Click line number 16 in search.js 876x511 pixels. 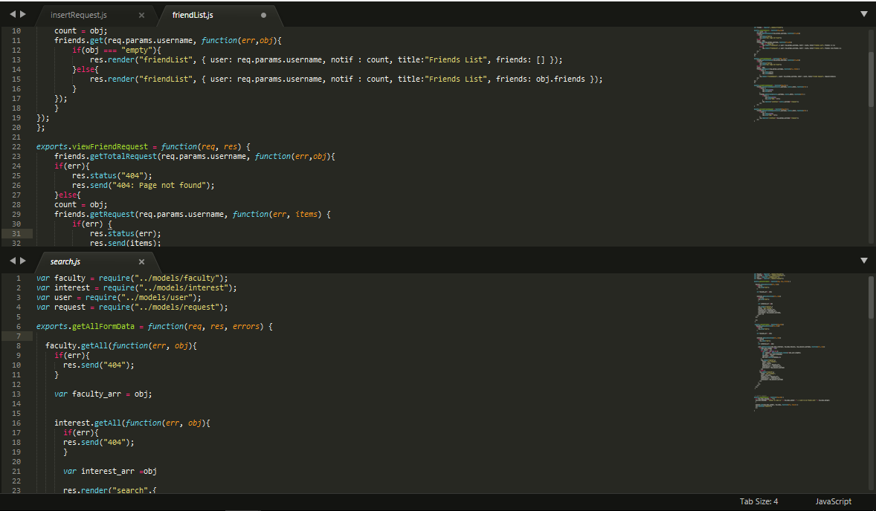point(16,423)
